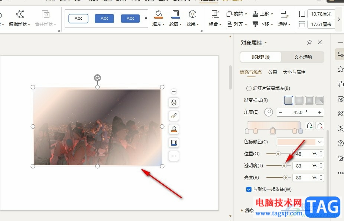
Task: Select the fourth gradient style (path)
Action: coord(319,100)
